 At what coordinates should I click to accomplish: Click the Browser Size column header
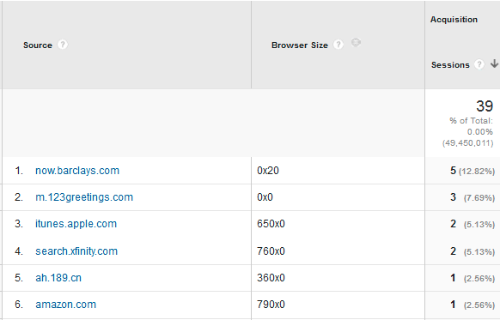point(300,45)
